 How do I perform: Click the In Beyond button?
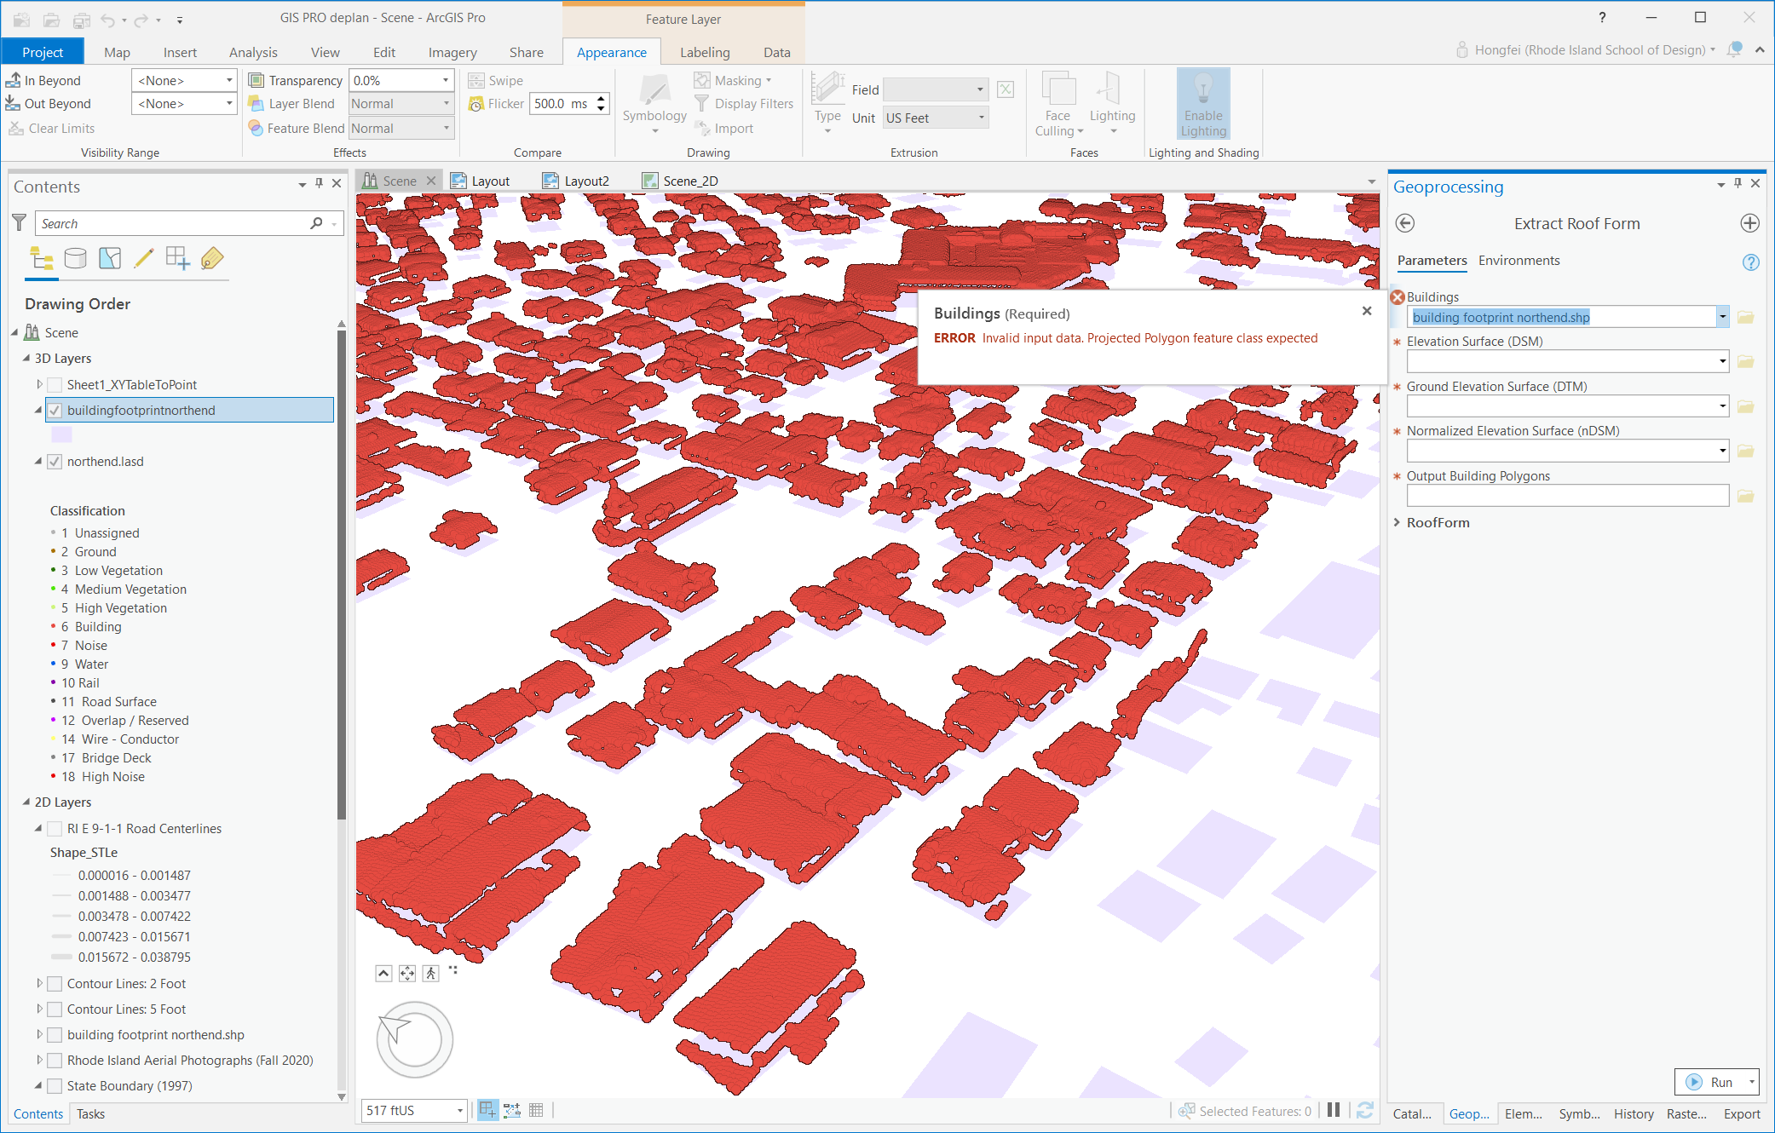tap(43, 80)
